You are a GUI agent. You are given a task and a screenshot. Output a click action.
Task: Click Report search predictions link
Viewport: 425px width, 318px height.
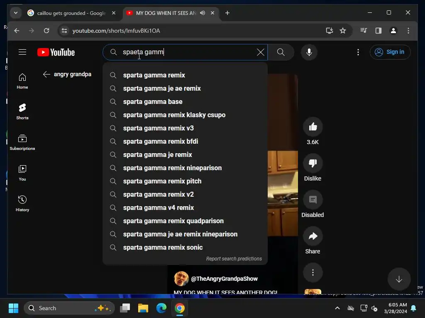234,259
